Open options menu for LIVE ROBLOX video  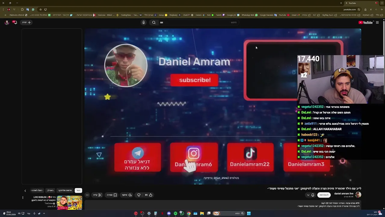[x=23, y=198]
